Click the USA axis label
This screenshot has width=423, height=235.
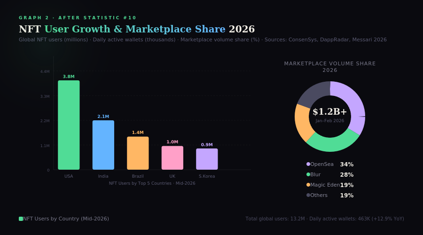pos(69,176)
